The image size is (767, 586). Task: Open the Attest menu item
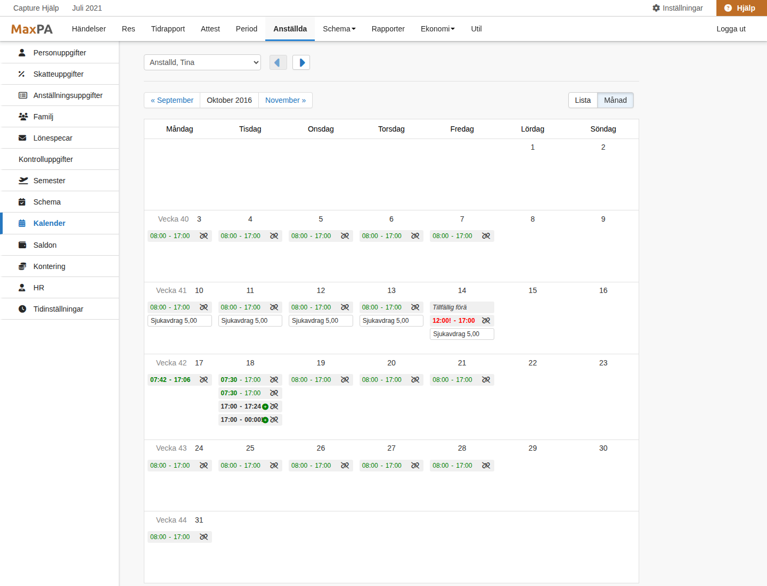(x=210, y=29)
